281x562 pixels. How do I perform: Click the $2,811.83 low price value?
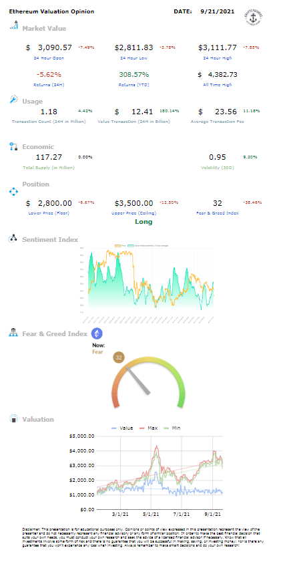click(134, 47)
